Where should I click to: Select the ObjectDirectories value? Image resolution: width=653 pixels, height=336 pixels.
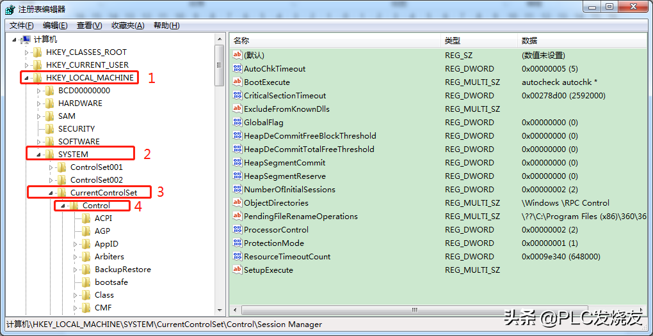coord(276,202)
